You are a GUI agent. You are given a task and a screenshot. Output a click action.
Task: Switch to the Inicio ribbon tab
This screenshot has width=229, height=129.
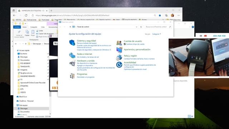tap(25, 27)
